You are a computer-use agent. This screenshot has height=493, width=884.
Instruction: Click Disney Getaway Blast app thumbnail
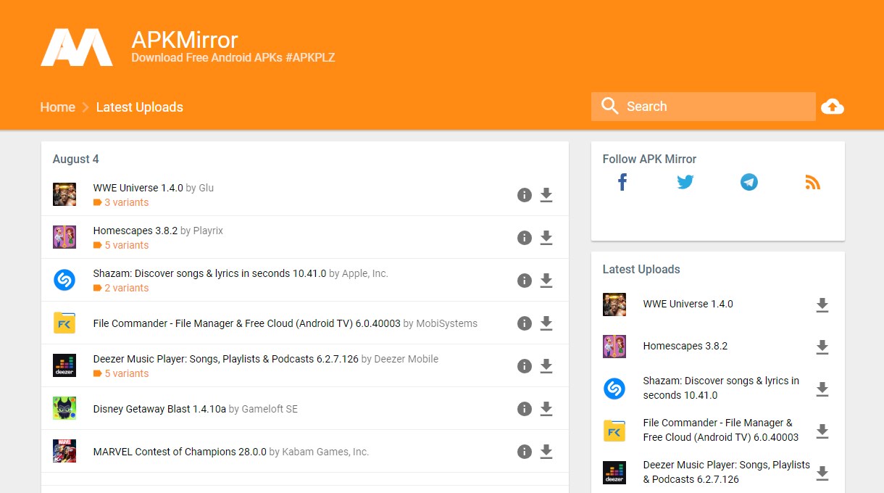click(64, 408)
